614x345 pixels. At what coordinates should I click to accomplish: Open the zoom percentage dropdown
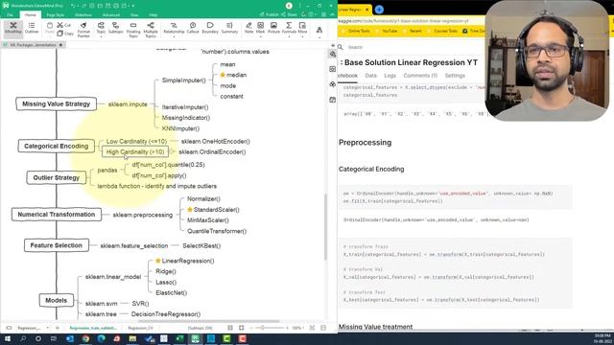point(302,328)
